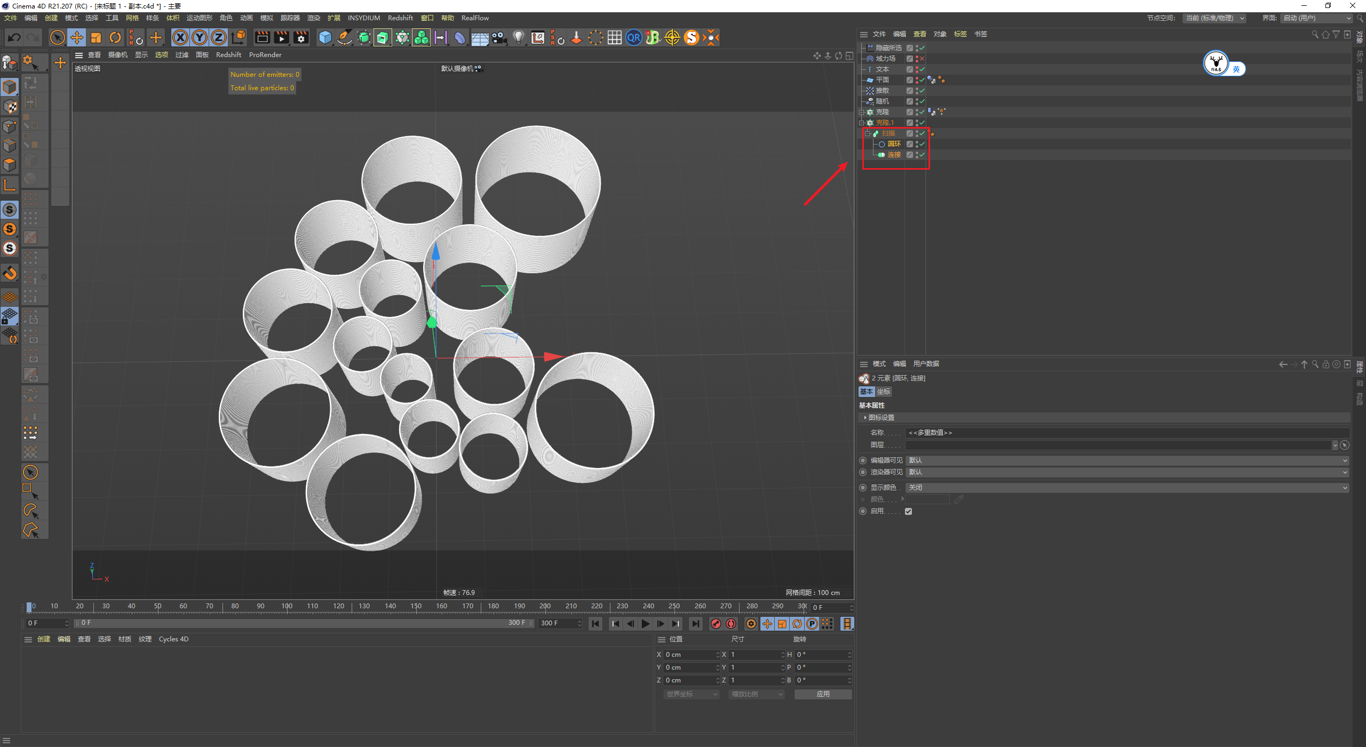The height and width of the screenshot is (747, 1366).
Task: Click the Cube primitive icon
Action: [325, 37]
